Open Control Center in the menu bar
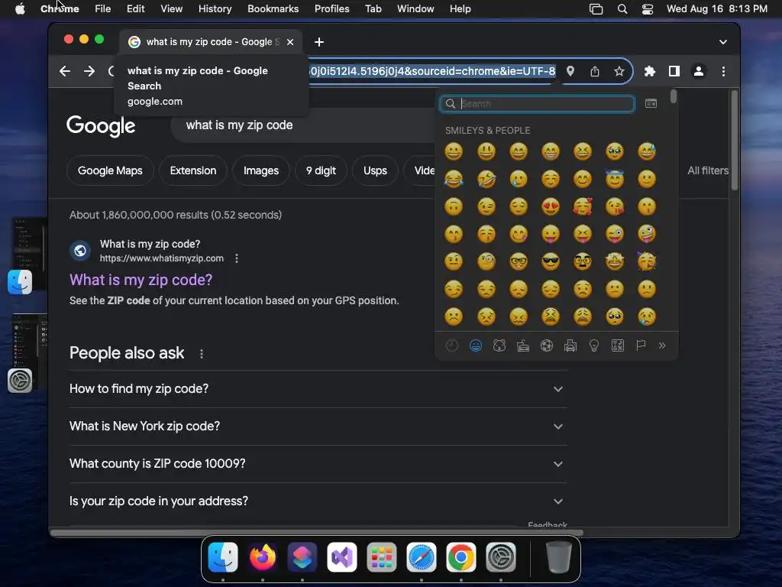This screenshot has height=587, width=782. pyautogui.click(x=648, y=9)
